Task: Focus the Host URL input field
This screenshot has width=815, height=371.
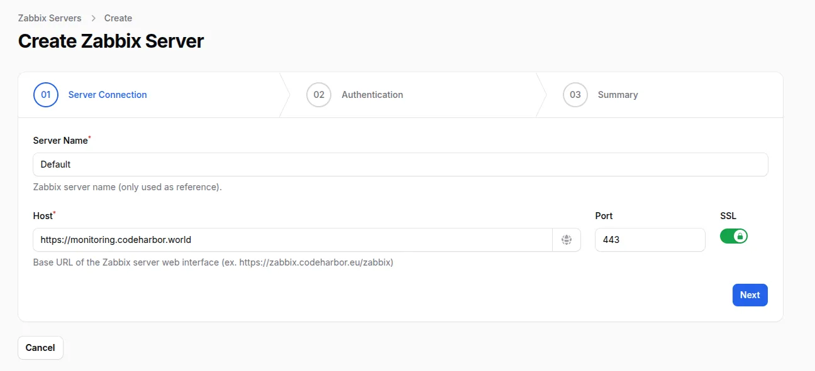Action: 293,240
